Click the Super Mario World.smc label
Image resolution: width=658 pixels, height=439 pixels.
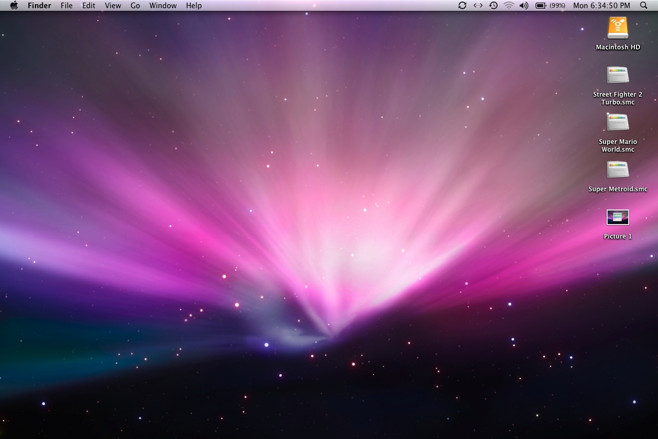(618, 145)
